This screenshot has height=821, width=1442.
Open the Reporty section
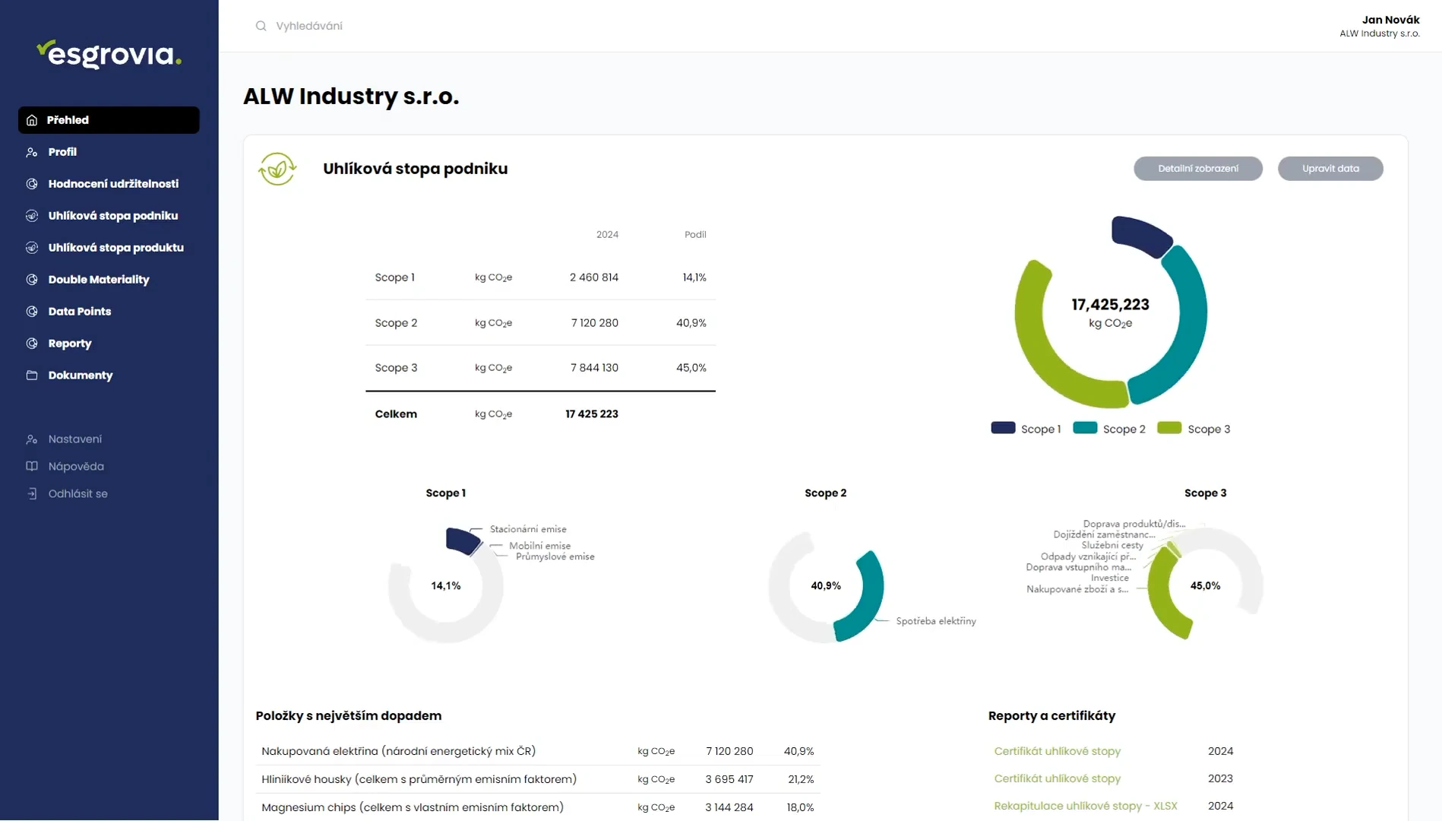click(x=70, y=344)
